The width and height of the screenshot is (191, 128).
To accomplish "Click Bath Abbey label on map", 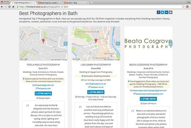I will 109,54.
